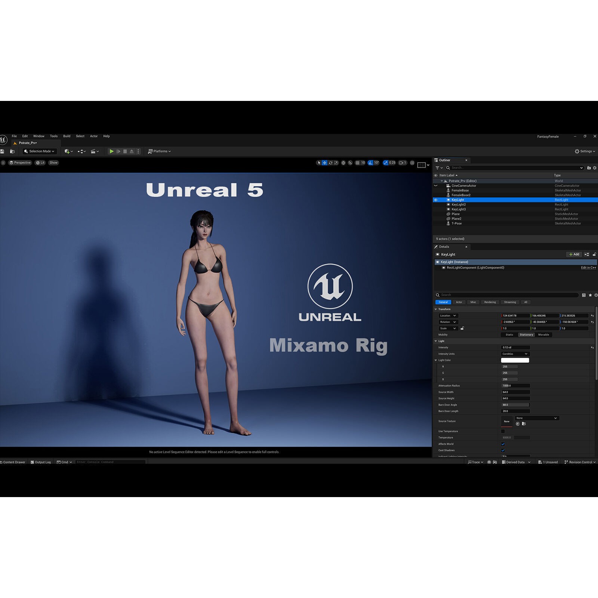Screen dimensions: 598x598
Task: Open the Cinematics toolbar menu
Action: tap(93, 151)
